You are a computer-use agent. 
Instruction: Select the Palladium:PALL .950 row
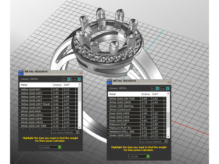click(x=137, y=132)
